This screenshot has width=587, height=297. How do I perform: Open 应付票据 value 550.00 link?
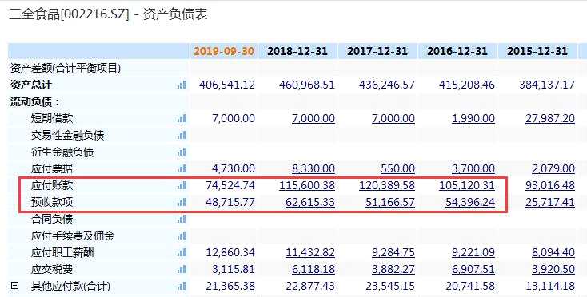397,169
